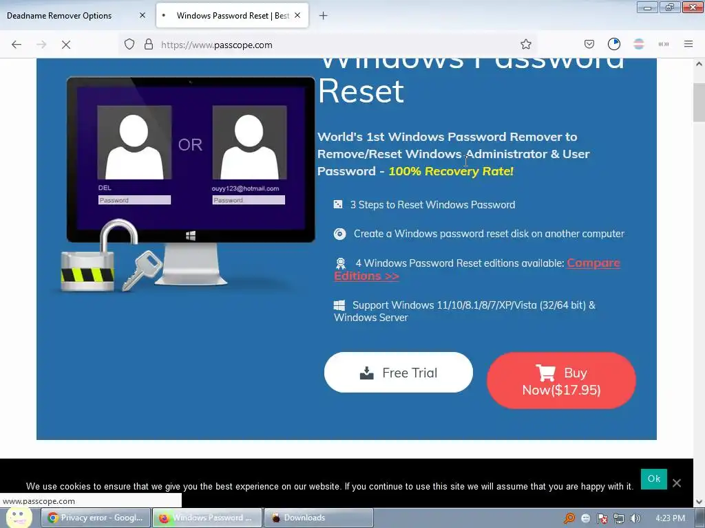The height and width of the screenshot is (528, 705).
Task: Click the Free Trial download button
Action: (x=399, y=372)
